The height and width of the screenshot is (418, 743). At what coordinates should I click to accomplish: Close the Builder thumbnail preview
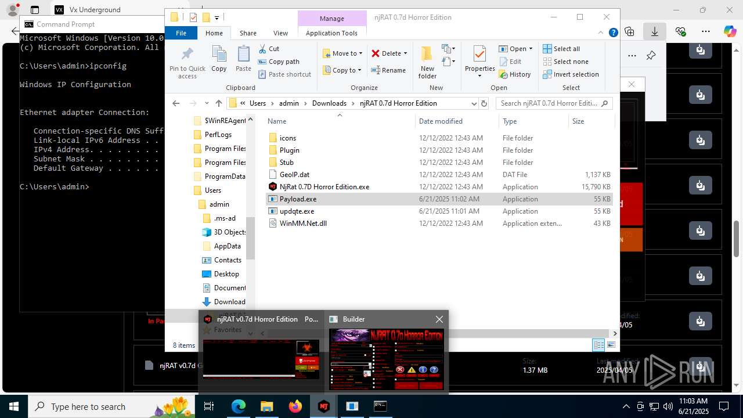pyautogui.click(x=439, y=319)
